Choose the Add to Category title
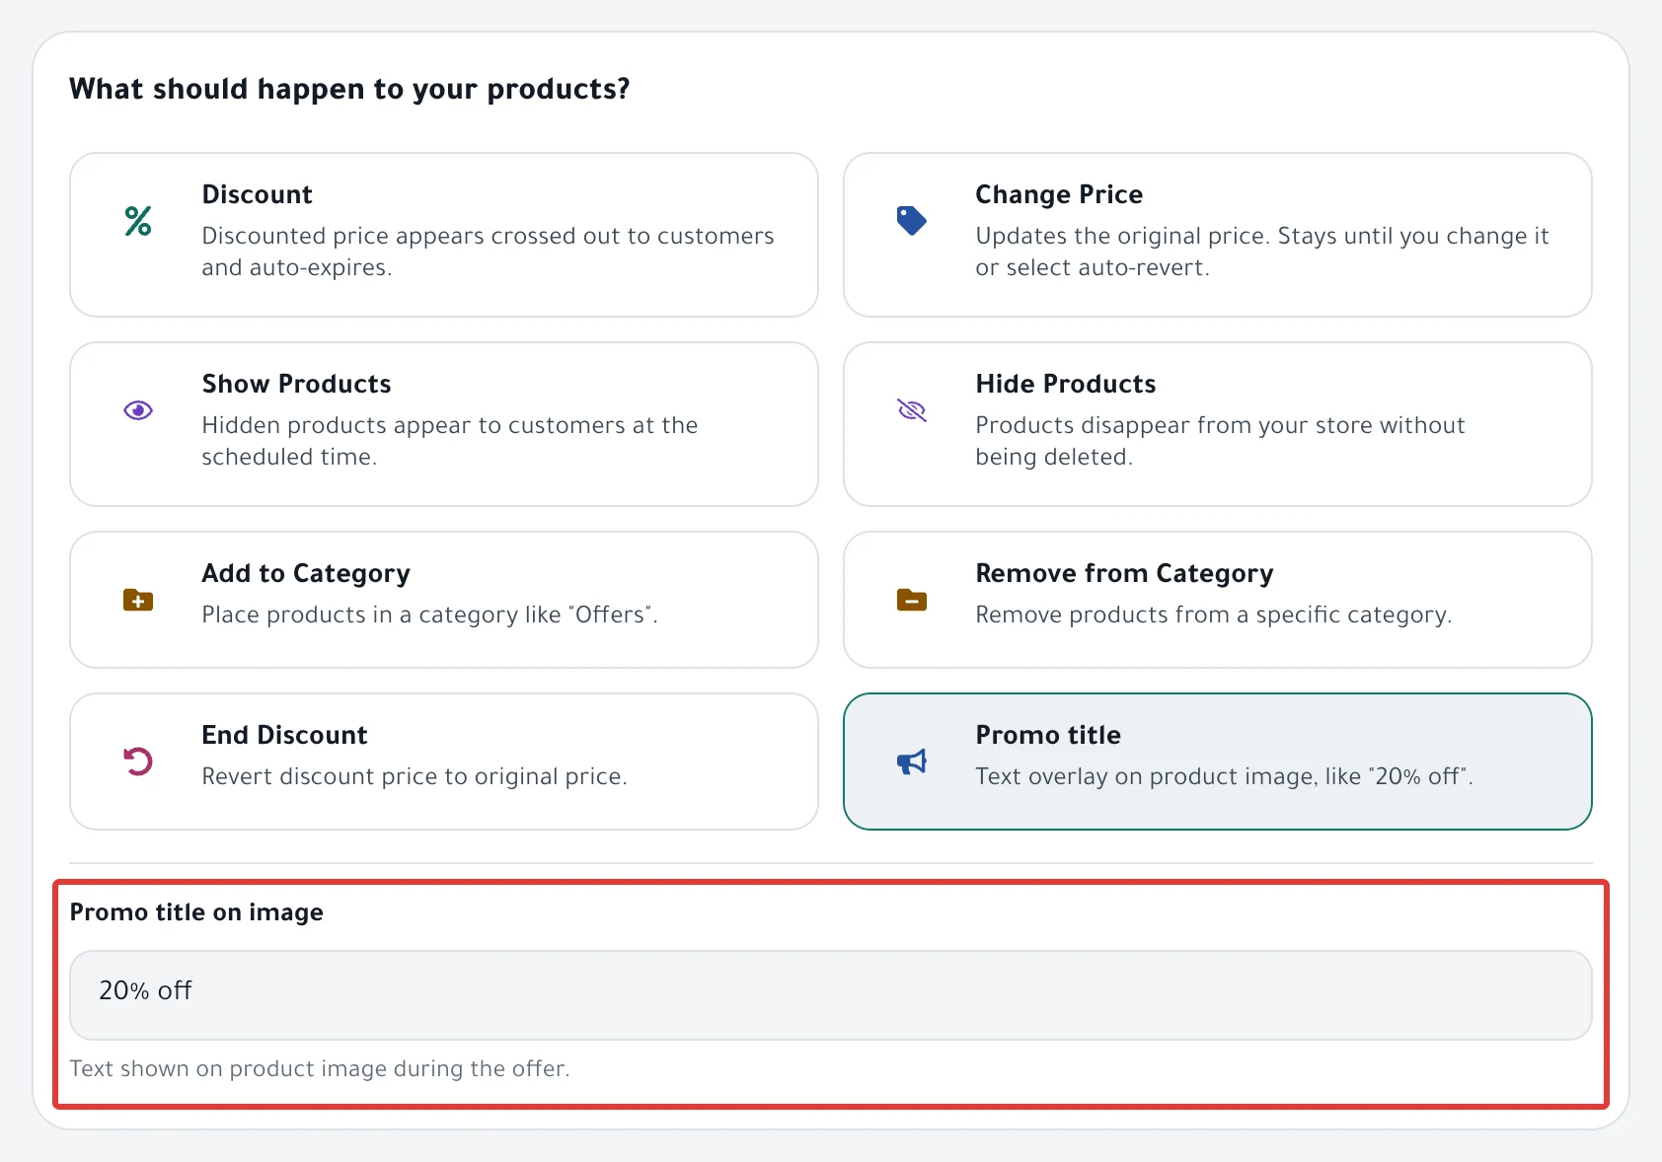Image resolution: width=1662 pixels, height=1162 pixels. pyautogui.click(x=306, y=573)
